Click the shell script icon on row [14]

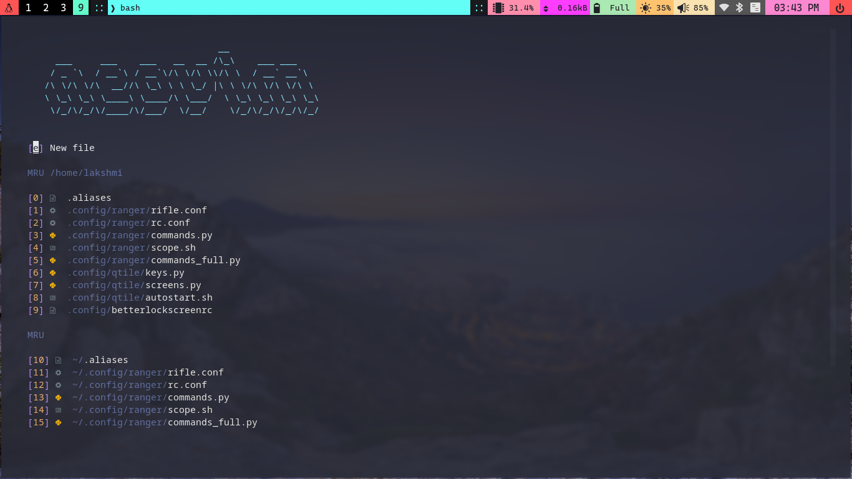(x=59, y=410)
